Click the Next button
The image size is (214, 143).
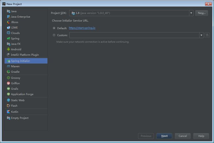pyautogui.click(x=164, y=136)
